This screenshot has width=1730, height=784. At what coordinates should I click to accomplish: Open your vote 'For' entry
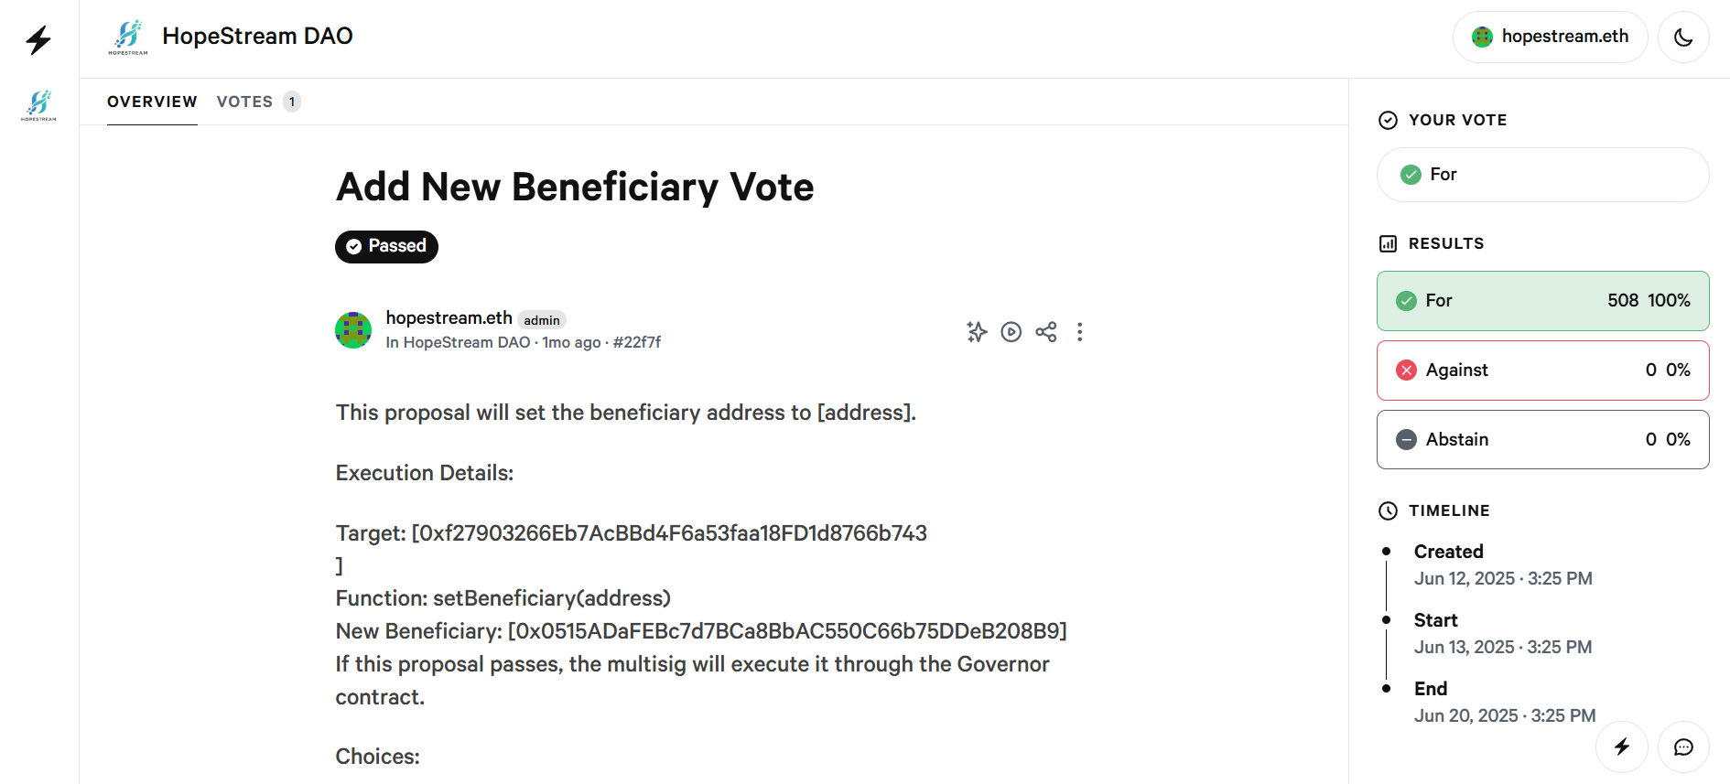point(1542,174)
